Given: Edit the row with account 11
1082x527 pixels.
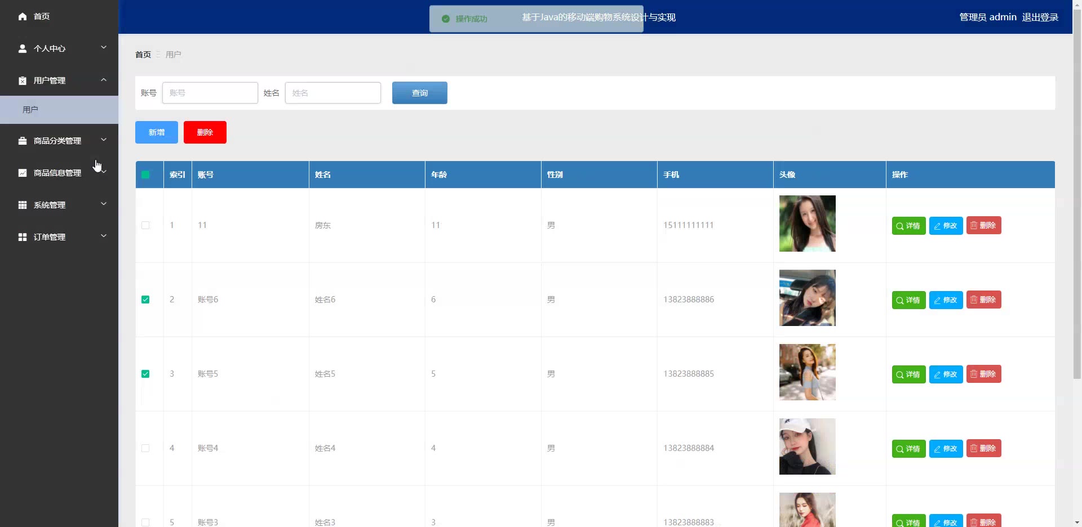Looking at the screenshot, I should [946, 226].
